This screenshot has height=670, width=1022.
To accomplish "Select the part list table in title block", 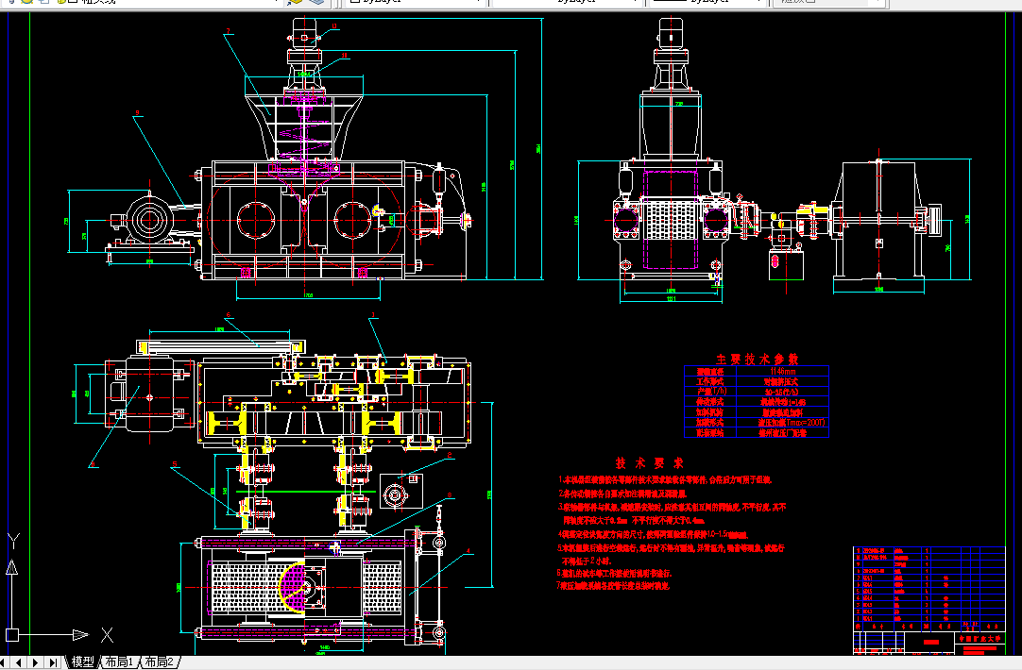I will click(x=928, y=588).
